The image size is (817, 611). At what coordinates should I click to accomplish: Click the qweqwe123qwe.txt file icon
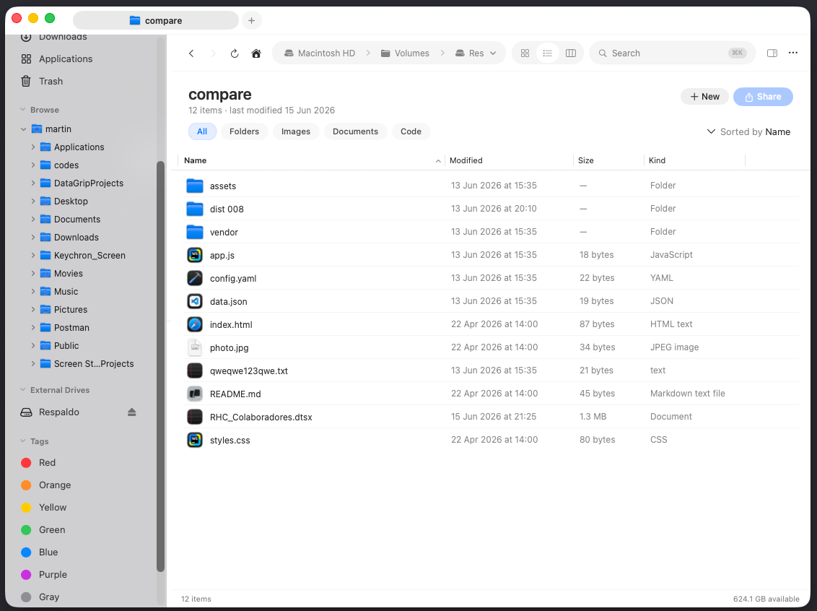[195, 370]
